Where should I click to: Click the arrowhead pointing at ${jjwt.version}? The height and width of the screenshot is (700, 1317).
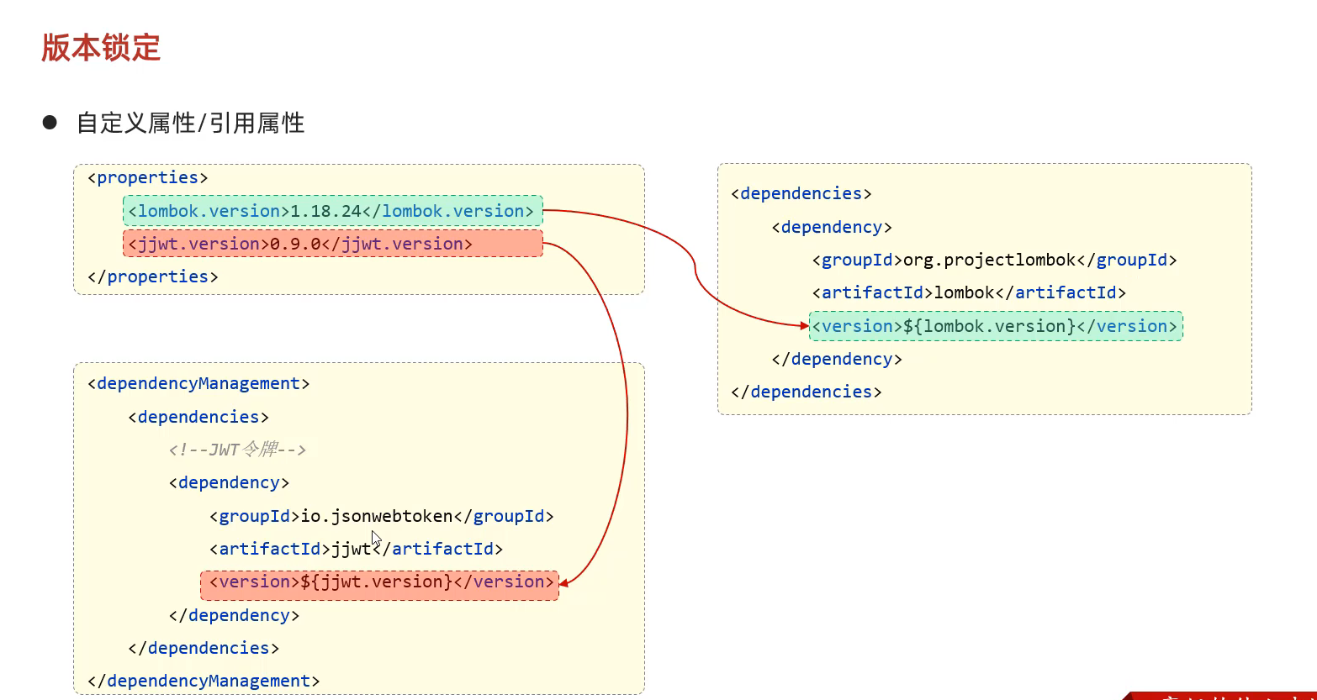click(x=564, y=582)
